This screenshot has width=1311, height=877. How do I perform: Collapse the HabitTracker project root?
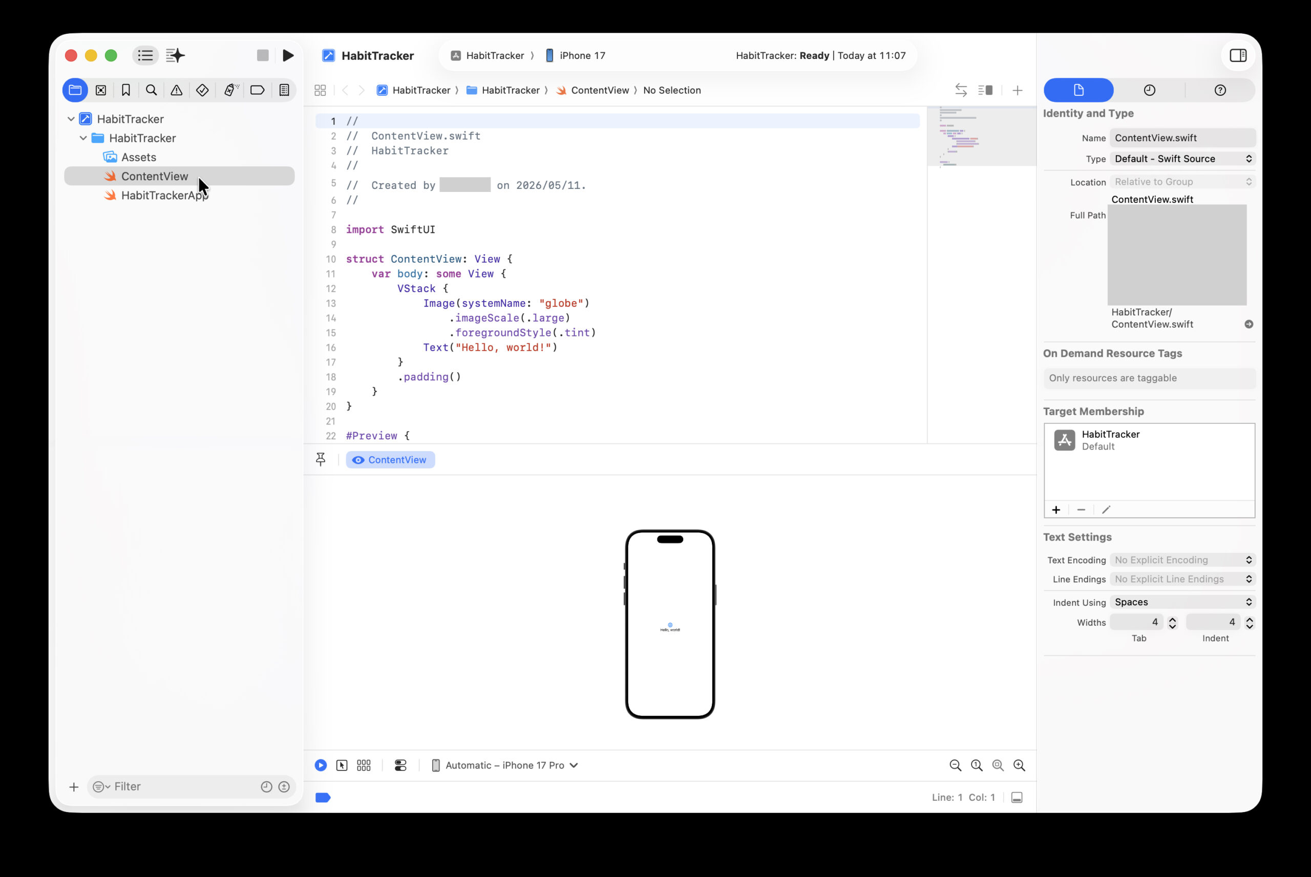point(71,119)
